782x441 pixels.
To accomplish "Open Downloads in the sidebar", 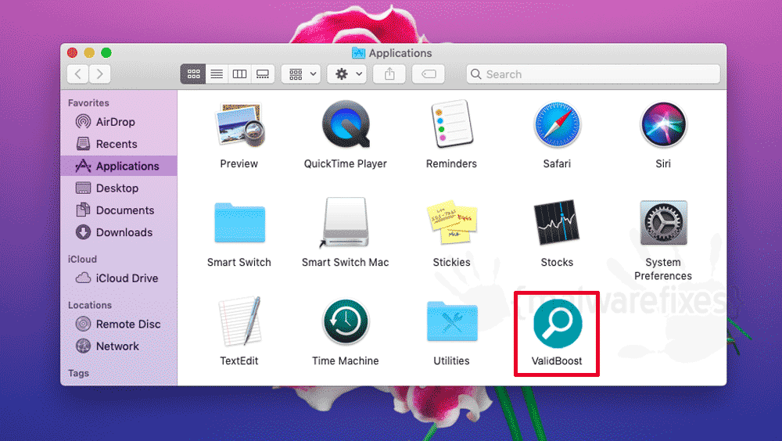I will 119,232.
